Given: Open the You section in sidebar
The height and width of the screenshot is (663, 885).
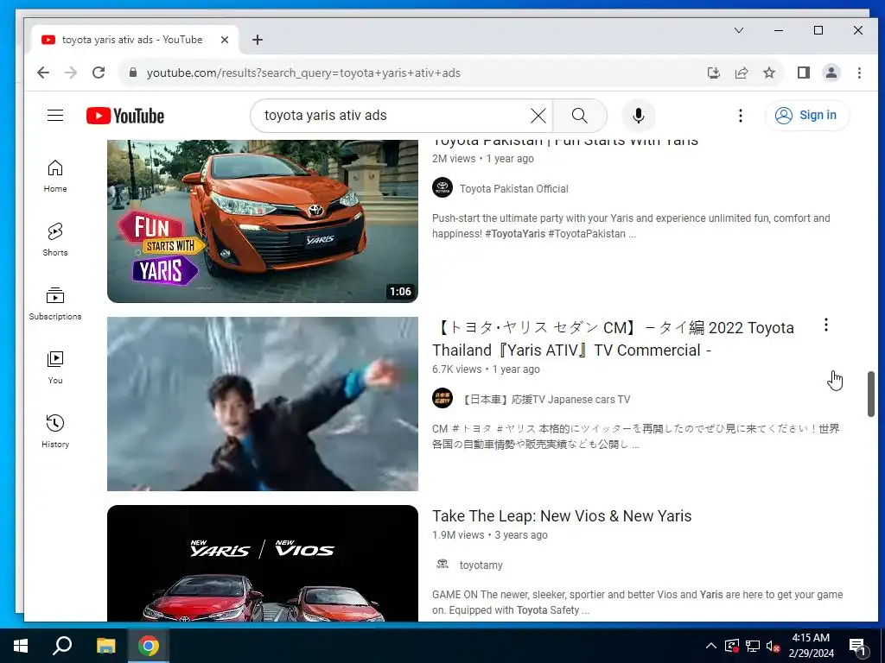Looking at the screenshot, I should 55,368.
